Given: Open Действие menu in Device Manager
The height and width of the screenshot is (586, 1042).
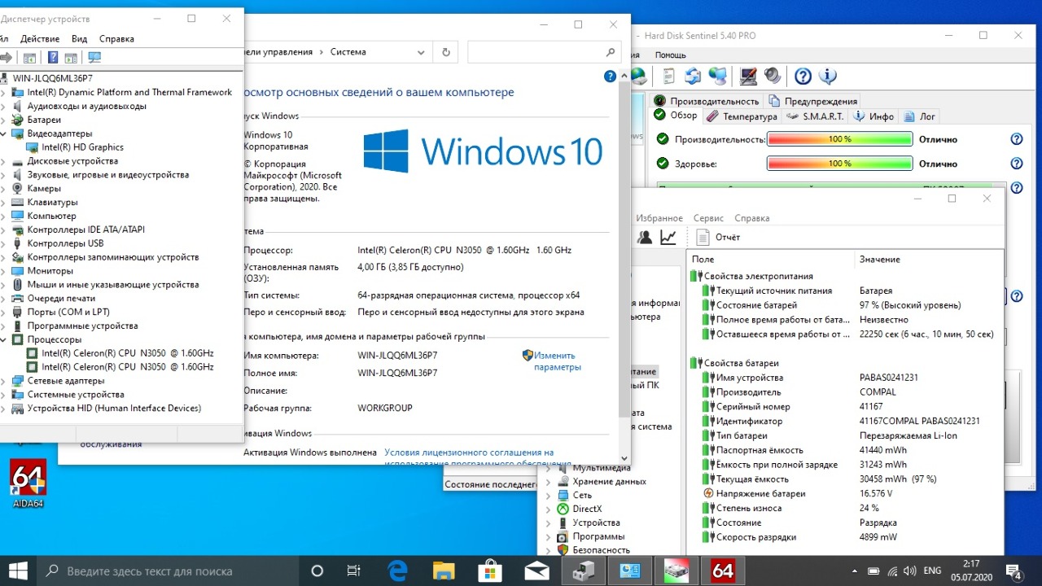Looking at the screenshot, I should (x=40, y=38).
